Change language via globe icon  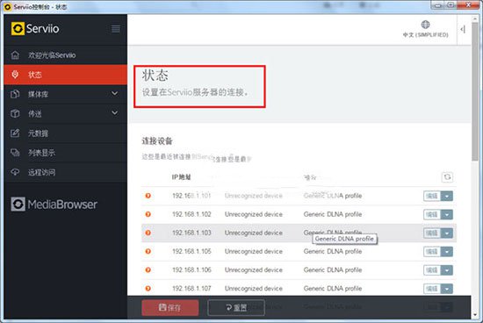(425, 25)
